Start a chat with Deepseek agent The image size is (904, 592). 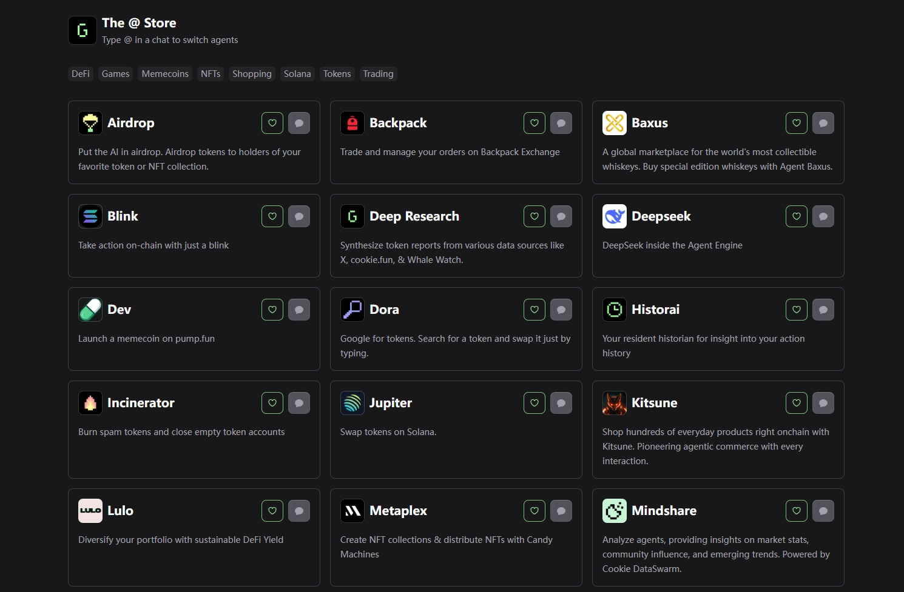[x=823, y=216]
